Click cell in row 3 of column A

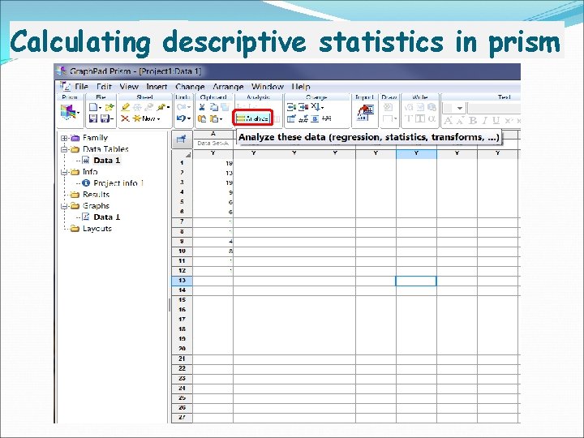[x=213, y=182]
